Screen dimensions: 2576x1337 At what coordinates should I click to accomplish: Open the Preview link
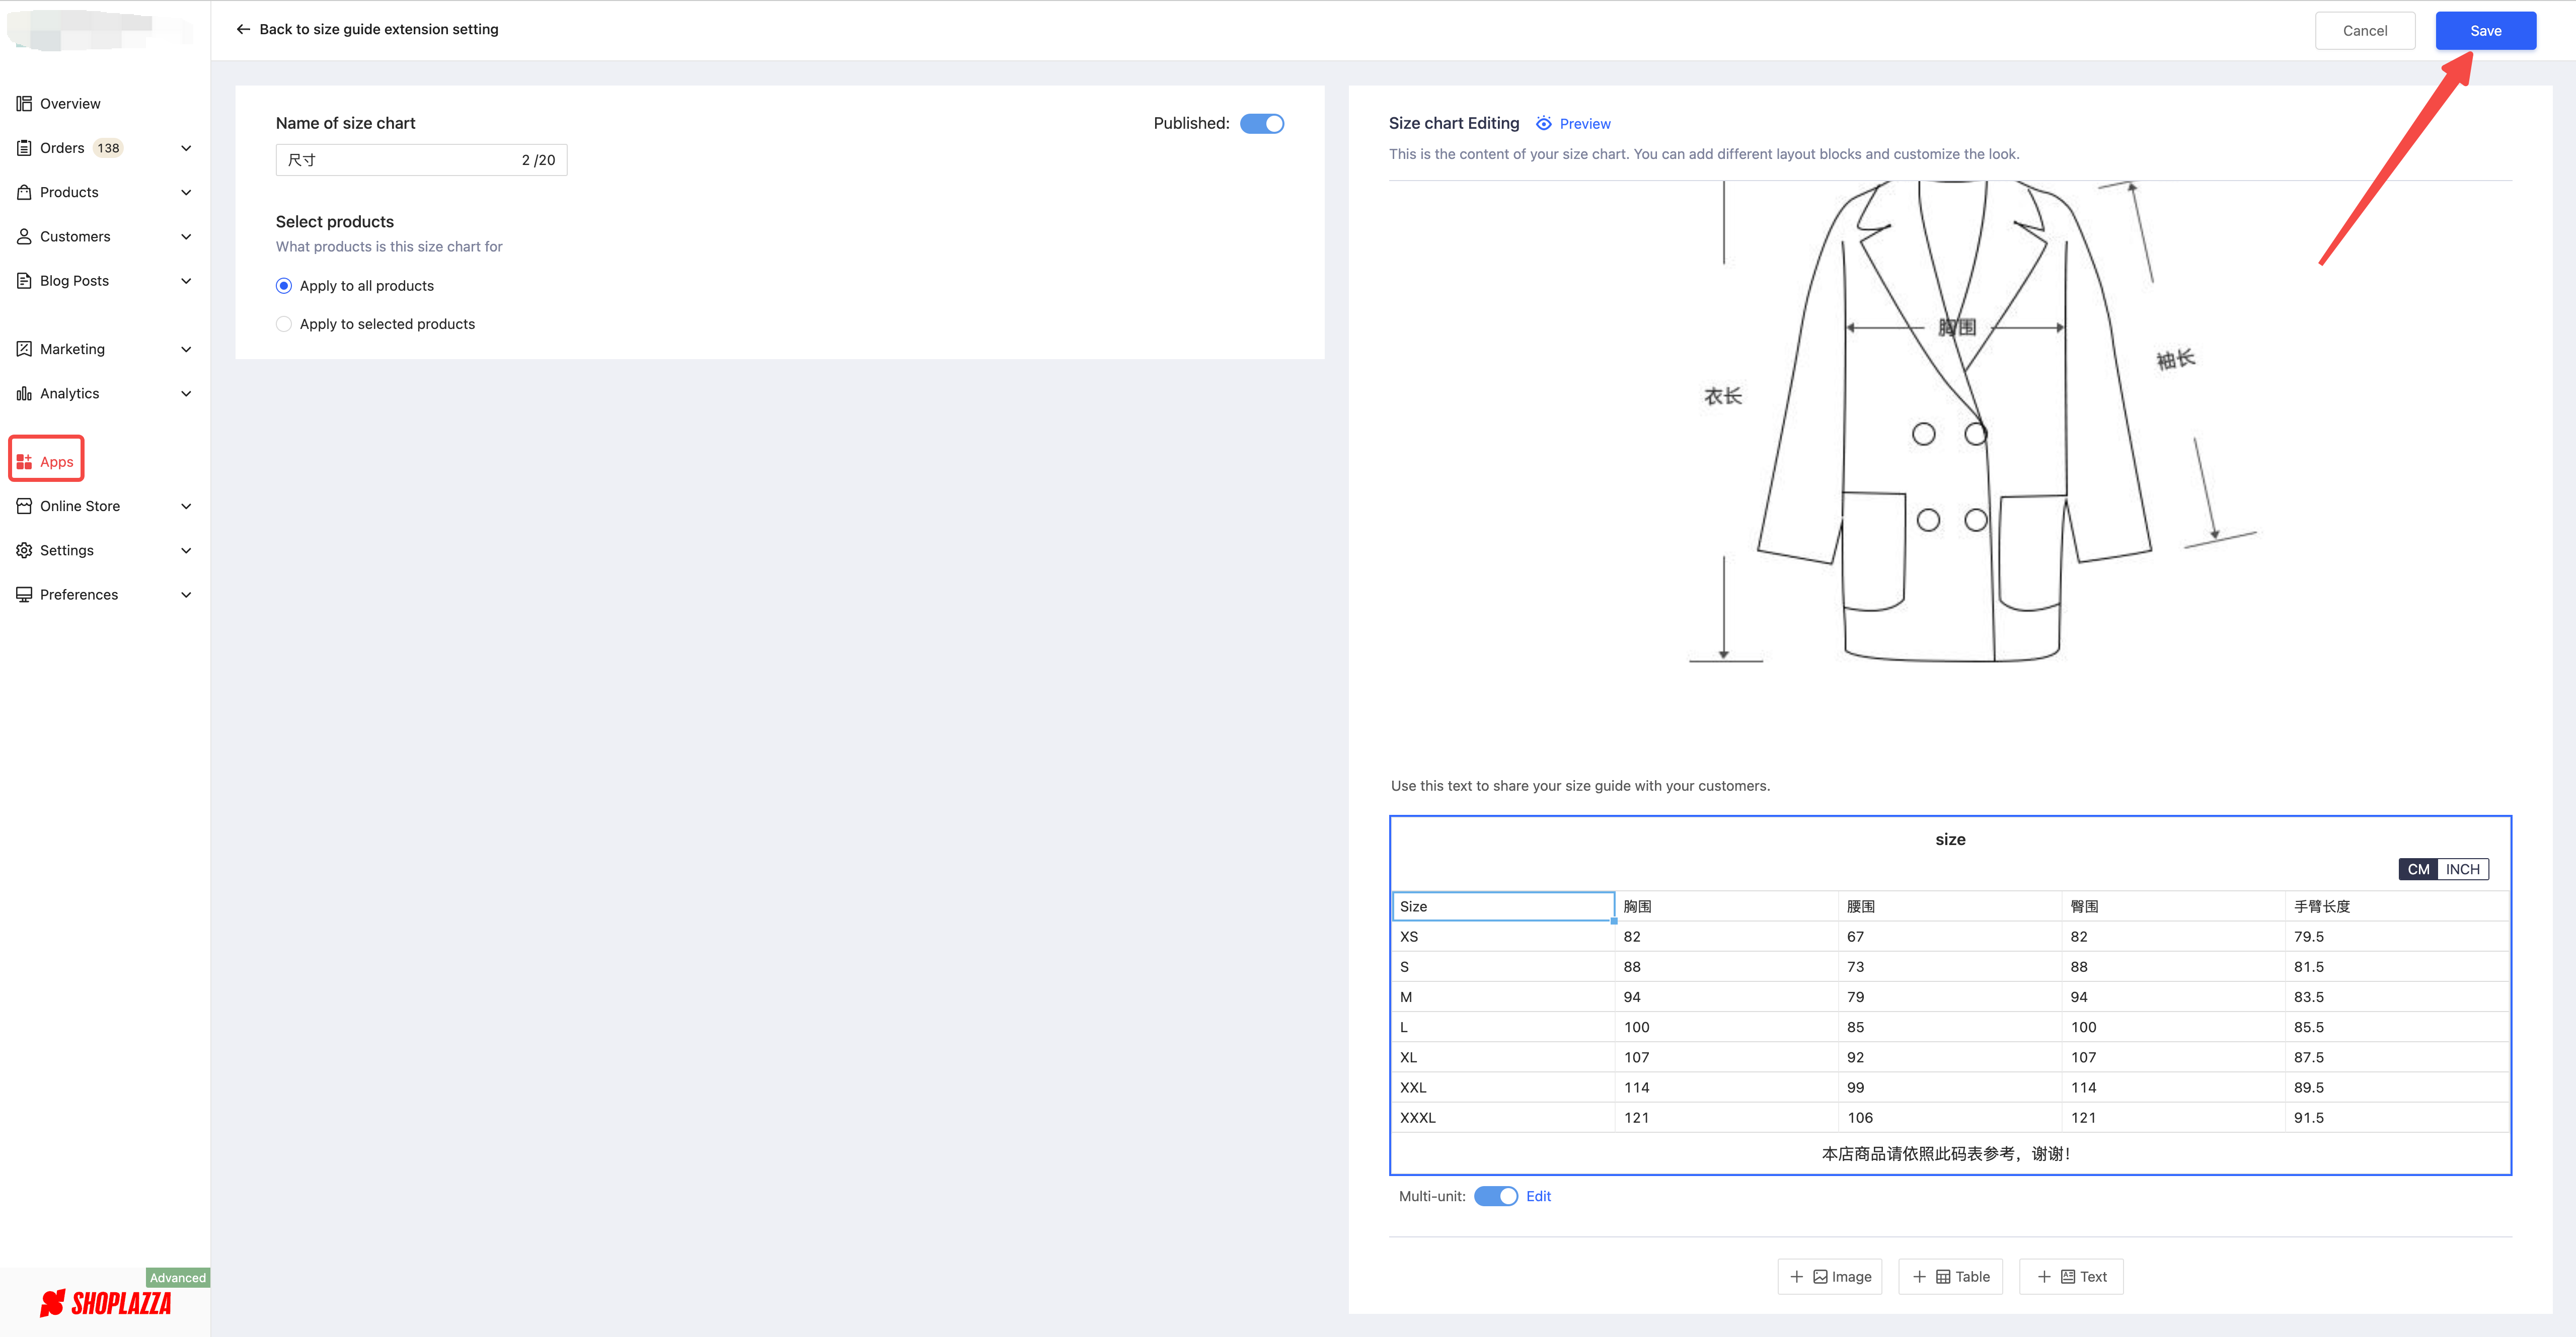coord(1584,124)
